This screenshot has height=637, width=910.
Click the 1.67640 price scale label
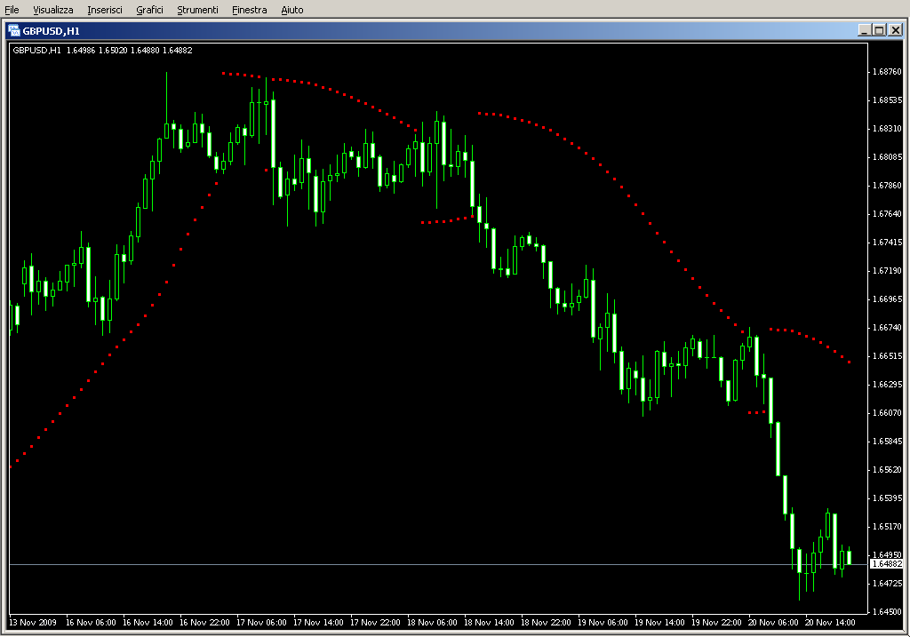click(x=887, y=214)
